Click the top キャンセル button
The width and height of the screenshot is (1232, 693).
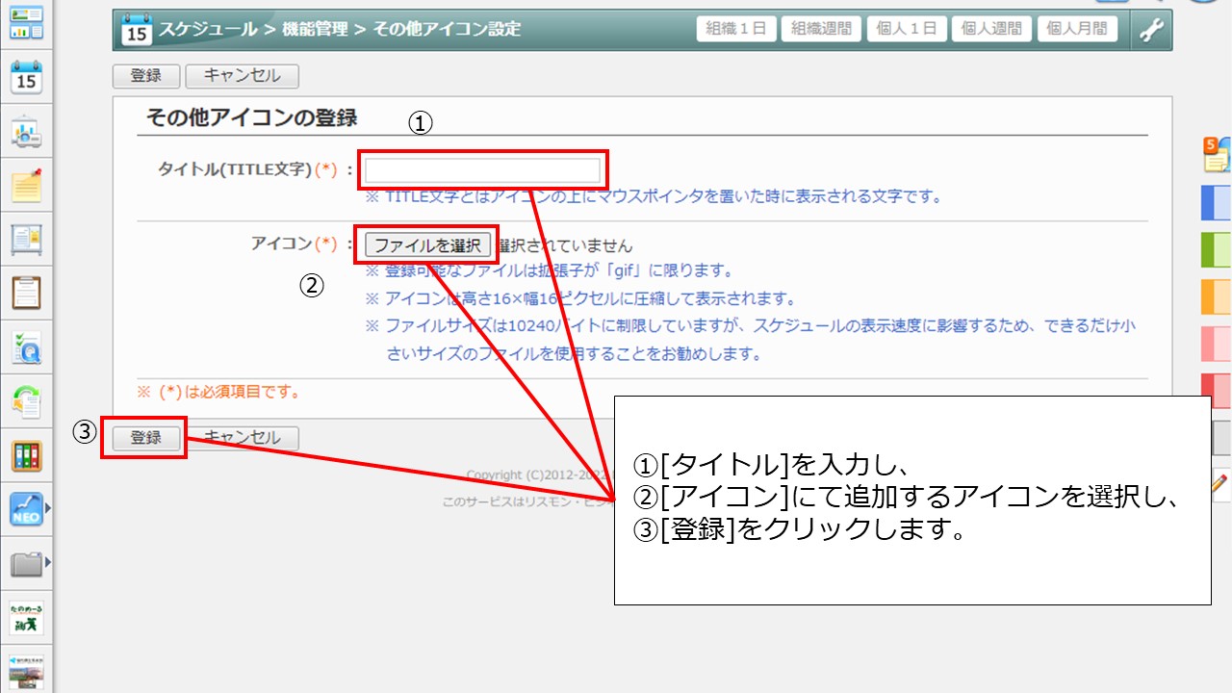pyautogui.click(x=242, y=76)
